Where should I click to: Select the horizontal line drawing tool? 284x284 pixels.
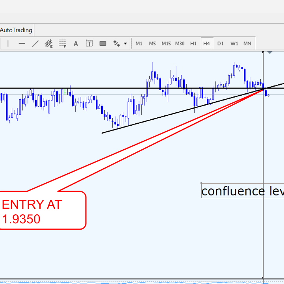pos(22,43)
